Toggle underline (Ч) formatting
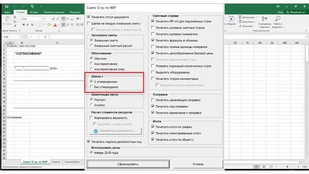The image size is (309, 174). tap(32, 25)
